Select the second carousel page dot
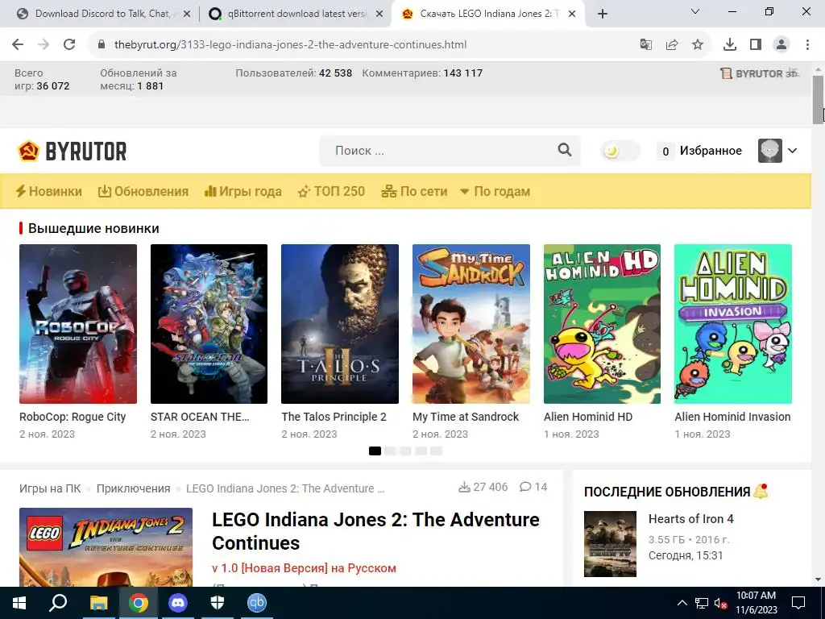This screenshot has width=825, height=619. 390,451
